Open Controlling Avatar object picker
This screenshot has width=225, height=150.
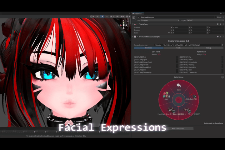click(222, 45)
